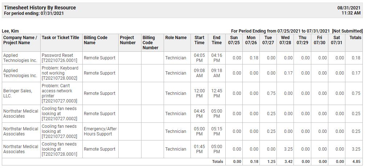Click the Timesheet History By Resource title
Image resolution: width=365 pixels, height=168 pixels.
click(x=40, y=8)
